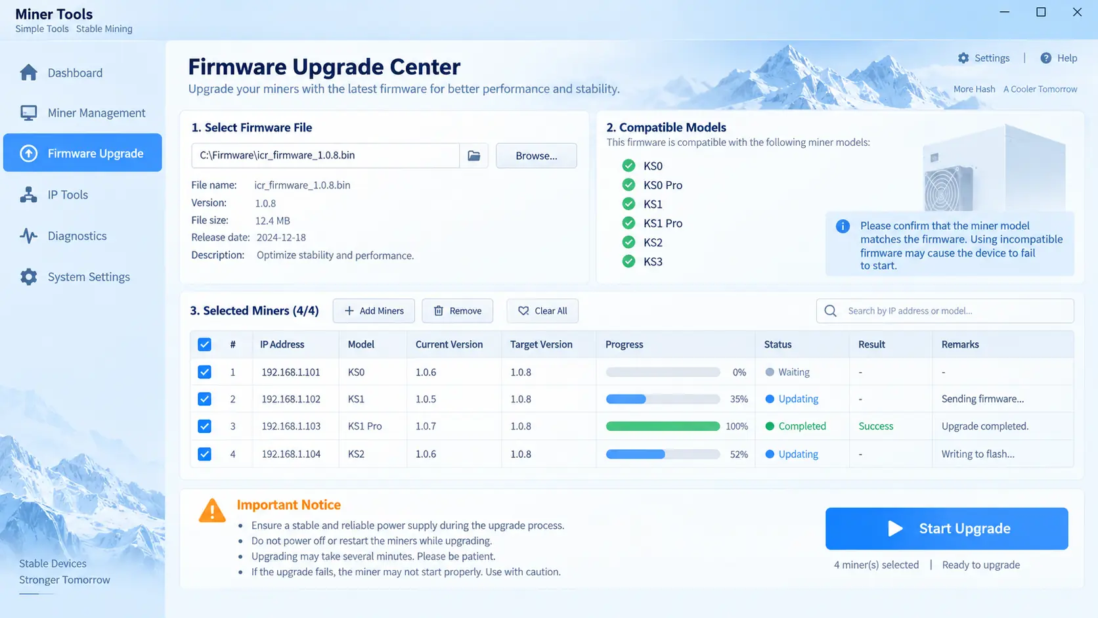Click the Start Upgrade button
1098x618 pixels.
pyautogui.click(x=946, y=529)
